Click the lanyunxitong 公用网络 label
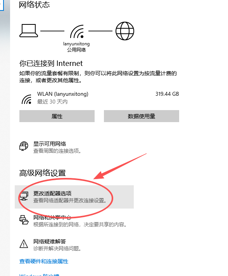 (x=76, y=47)
